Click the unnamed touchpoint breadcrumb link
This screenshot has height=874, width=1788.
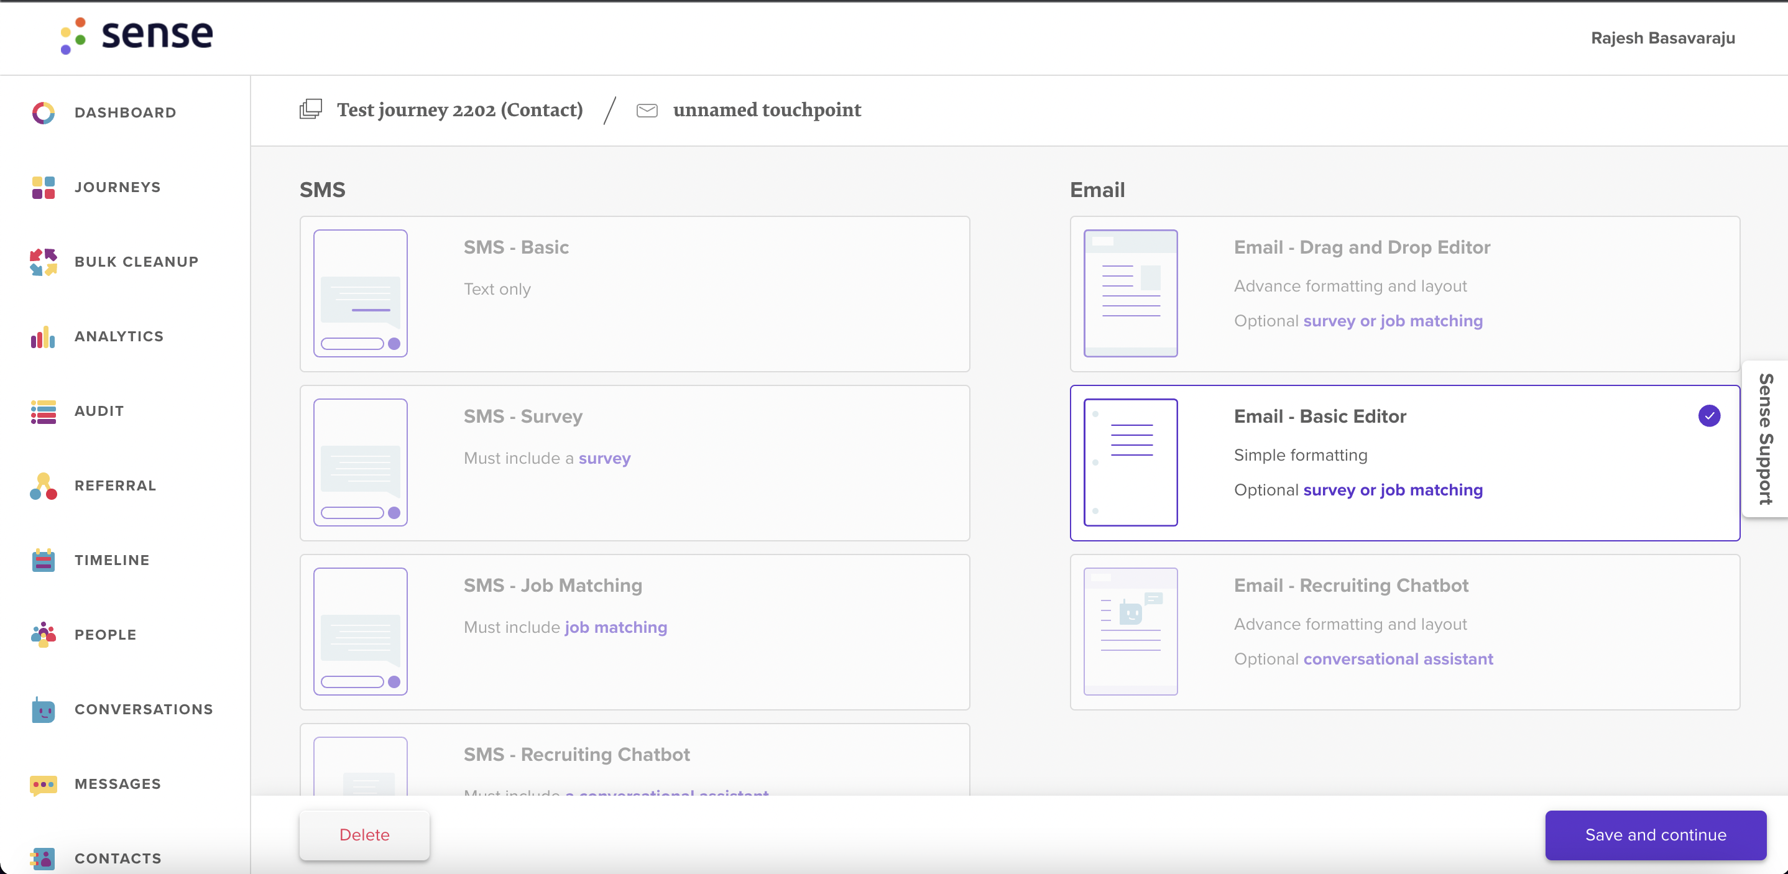click(x=767, y=109)
